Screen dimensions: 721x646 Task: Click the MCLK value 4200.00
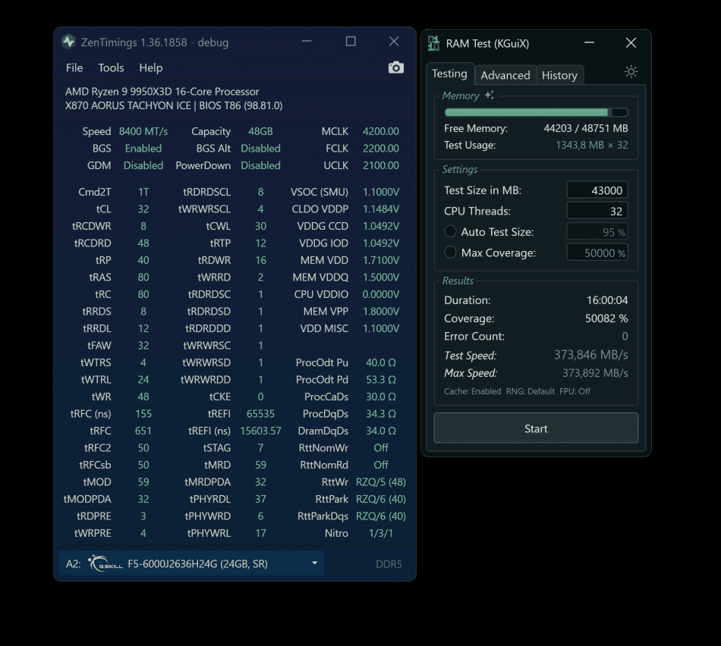(381, 131)
